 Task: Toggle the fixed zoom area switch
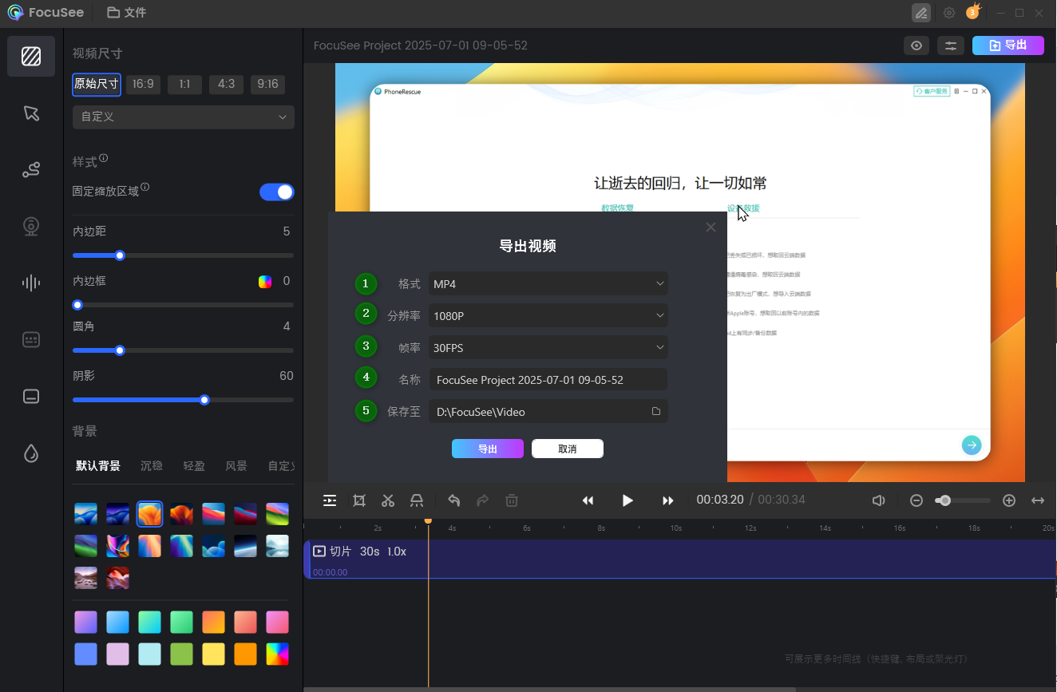pos(277,192)
